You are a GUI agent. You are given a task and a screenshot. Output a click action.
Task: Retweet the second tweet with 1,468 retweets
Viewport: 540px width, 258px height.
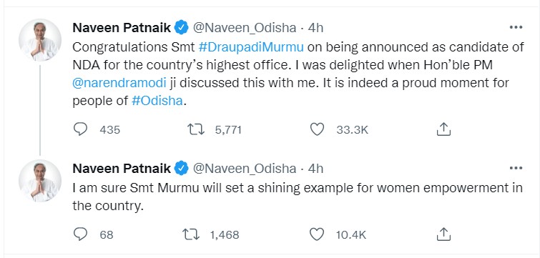[191, 234]
